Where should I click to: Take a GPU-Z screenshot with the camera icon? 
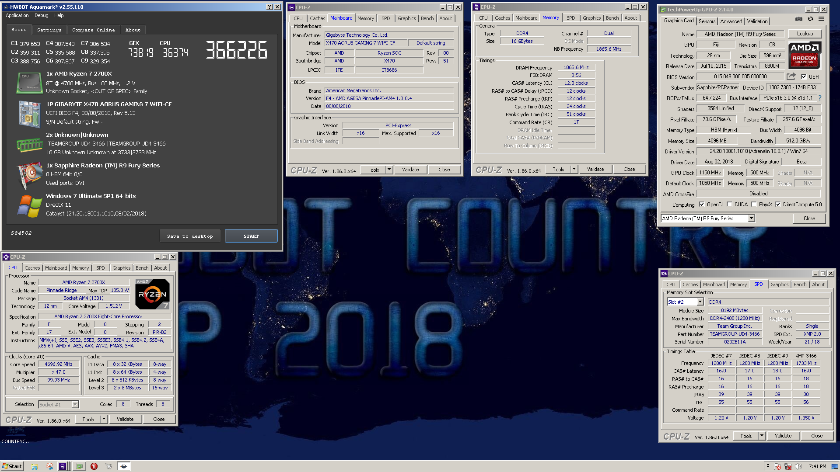[799, 19]
